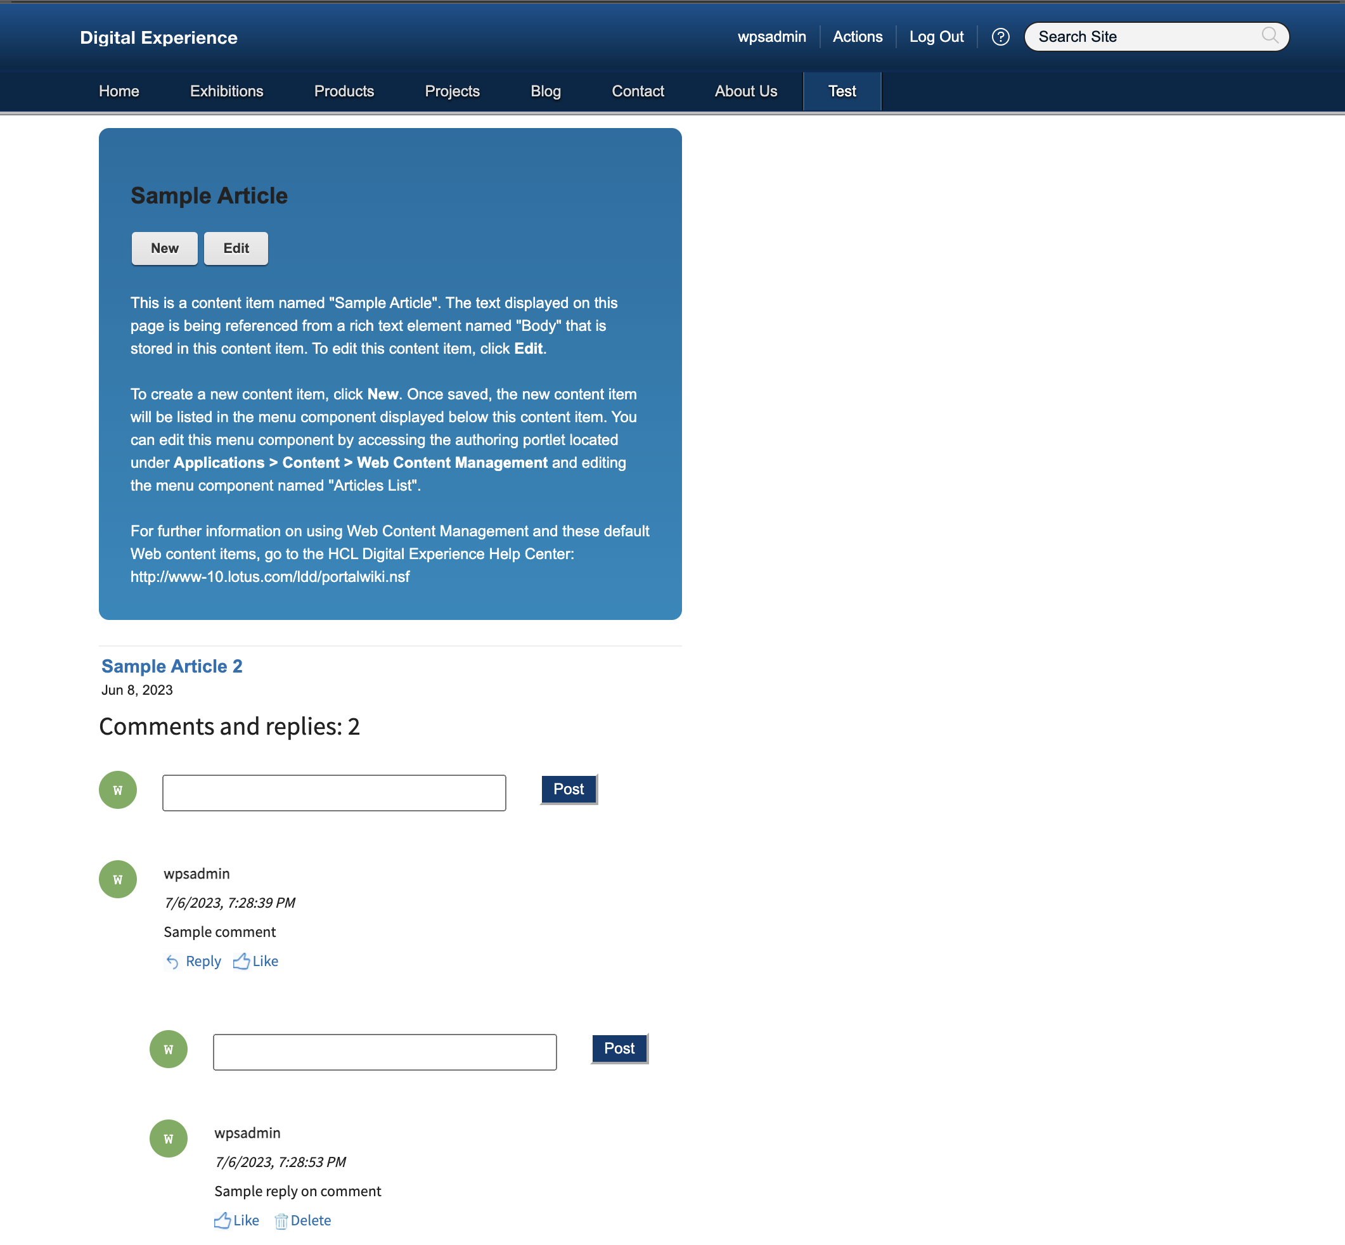
Task: Click the Actions menu icon
Action: click(x=856, y=35)
